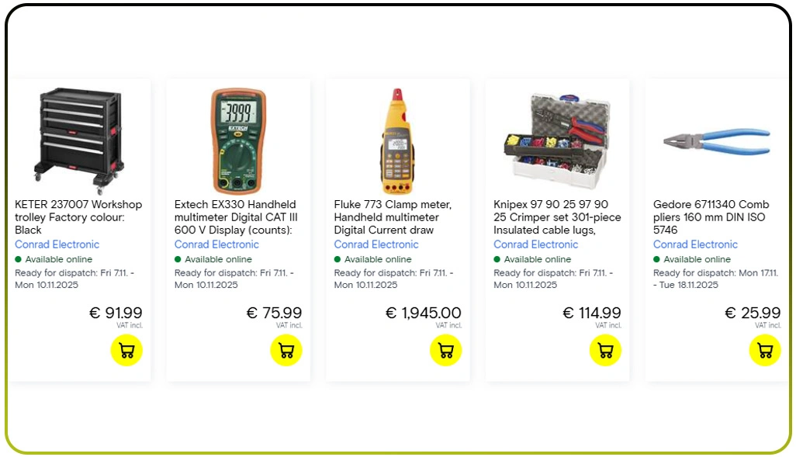Add the Extech EX330 multimeter to cart
This screenshot has height=457, width=796.
286,350
